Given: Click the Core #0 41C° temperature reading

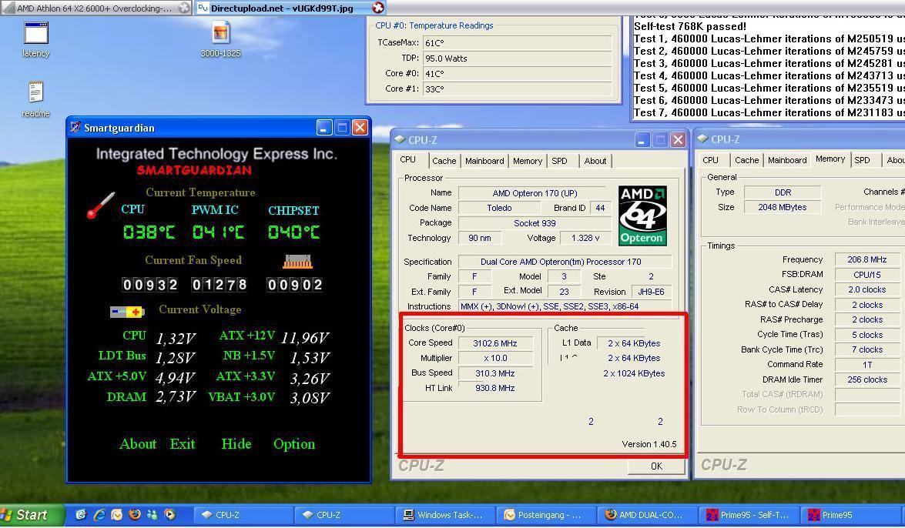Looking at the screenshot, I should point(517,74).
